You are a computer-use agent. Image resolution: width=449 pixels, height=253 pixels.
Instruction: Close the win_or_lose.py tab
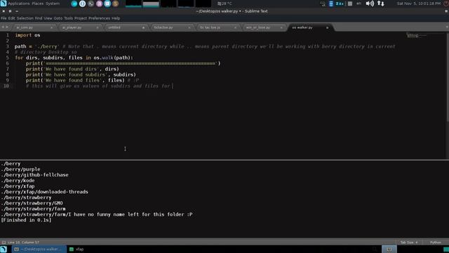point(281,28)
